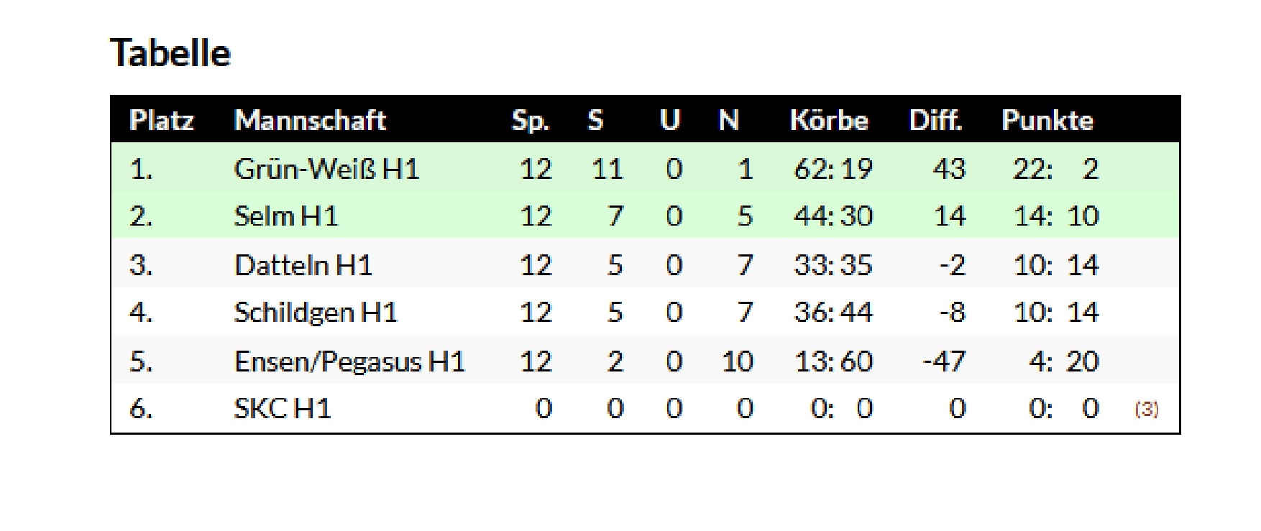Image resolution: width=1261 pixels, height=531 pixels.
Task: Click the Punkte column header
Action: tap(1047, 120)
